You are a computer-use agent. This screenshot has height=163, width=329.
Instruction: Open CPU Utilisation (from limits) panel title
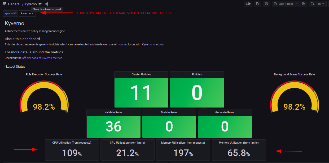point(127,143)
